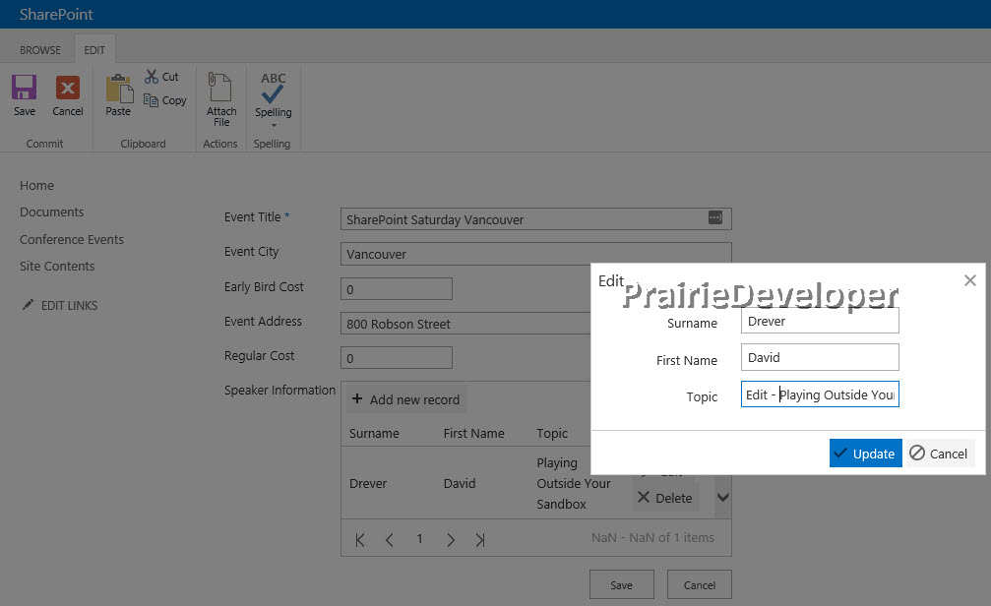The height and width of the screenshot is (606, 991).
Task: Open the Conference Events link
Action: pyautogui.click(x=72, y=239)
